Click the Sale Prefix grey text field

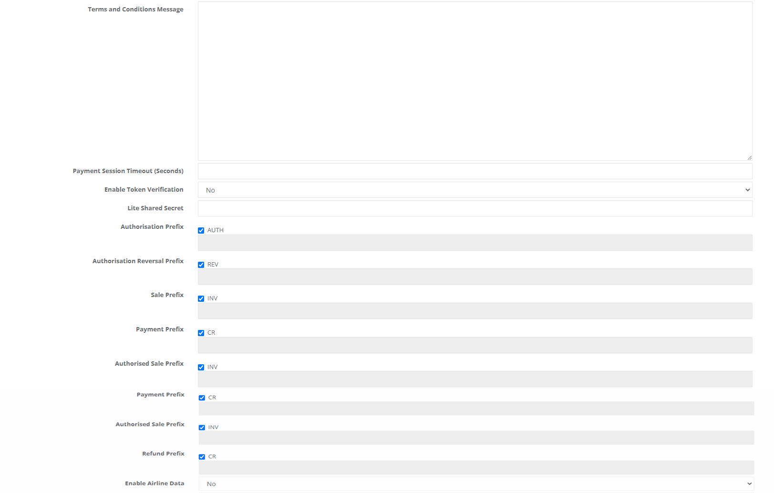(475, 311)
